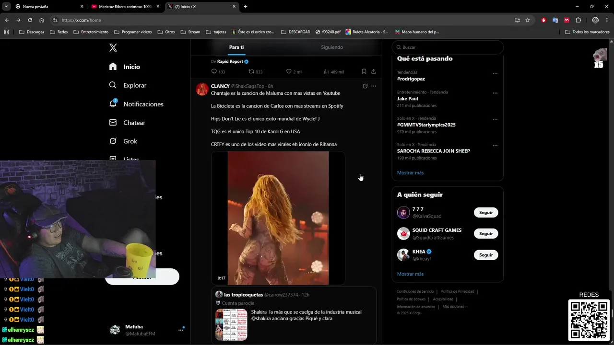614x345 pixels.
Task: Click the address bar URL
Action: tap(81, 20)
